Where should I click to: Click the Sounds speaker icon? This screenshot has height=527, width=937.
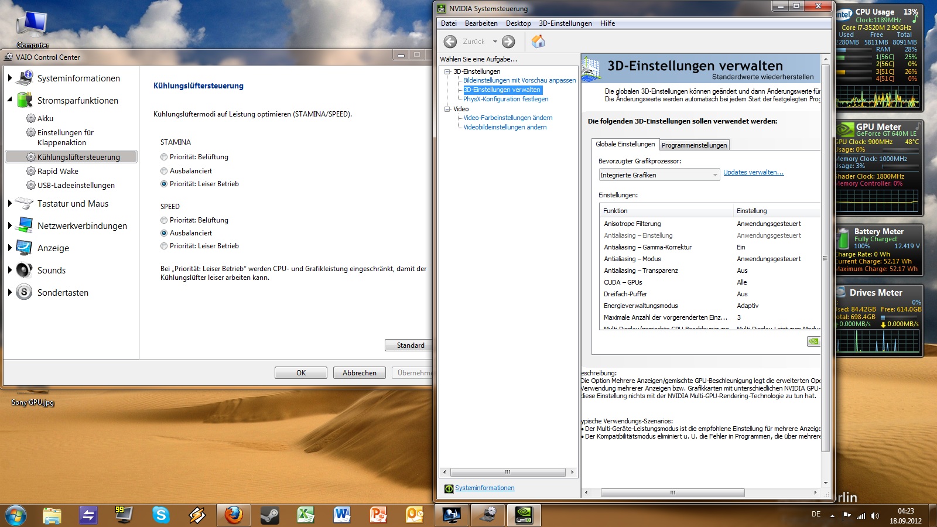tap(25, 270)
